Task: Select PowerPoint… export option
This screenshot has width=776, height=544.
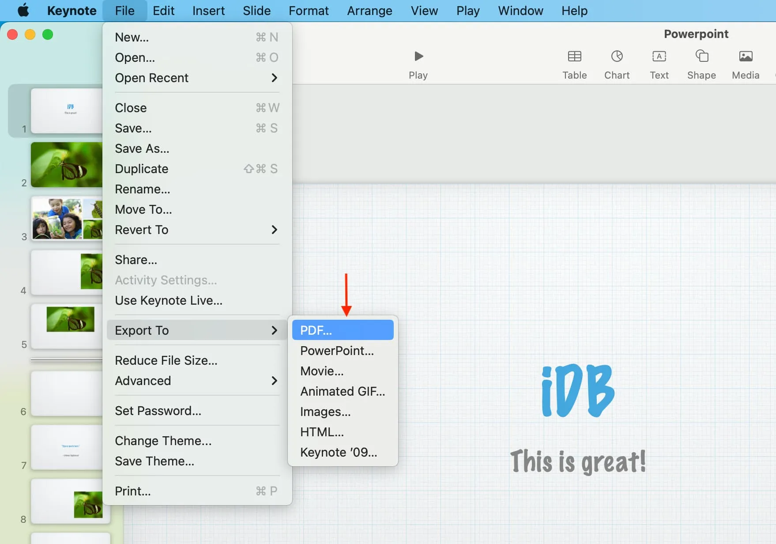Action: click(337, 351)
